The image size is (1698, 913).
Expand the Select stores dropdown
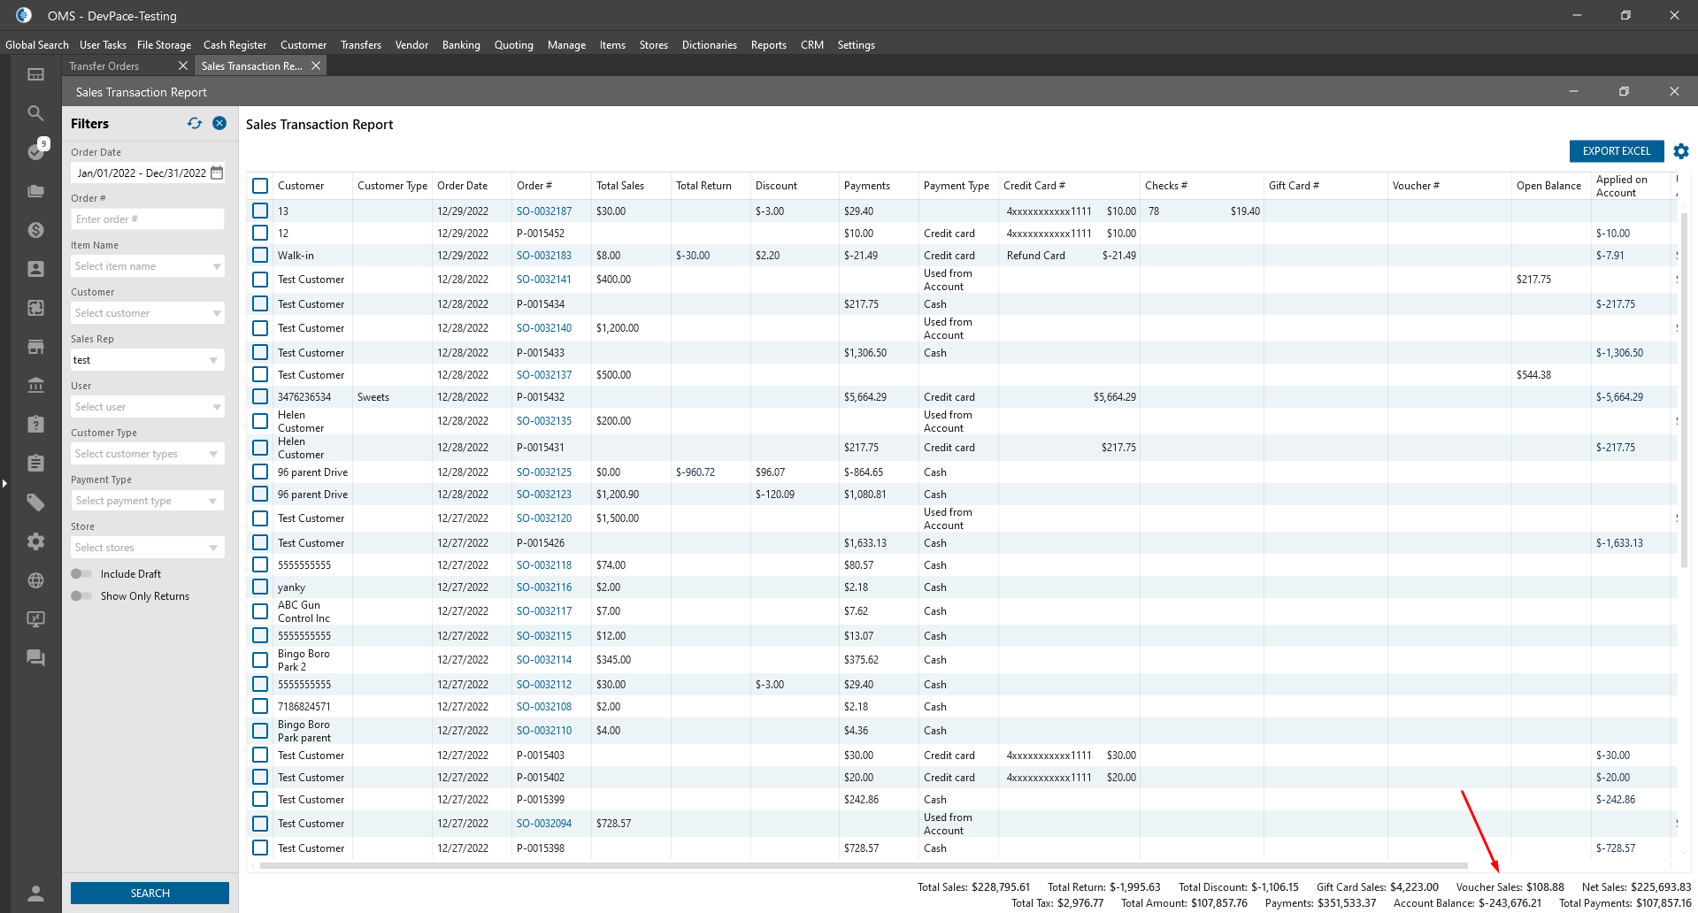(x=213, y=548)
